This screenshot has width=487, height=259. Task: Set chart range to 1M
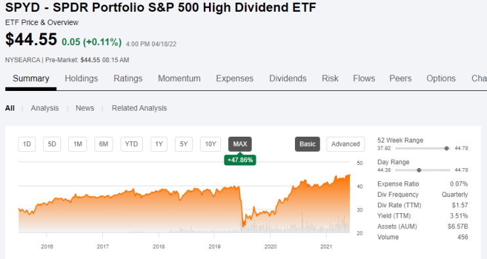[77, 144]
